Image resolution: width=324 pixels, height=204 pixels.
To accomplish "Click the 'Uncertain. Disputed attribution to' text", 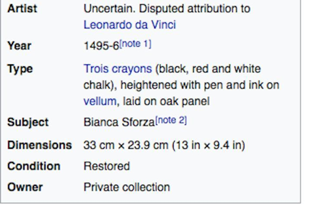I will 167,9.
